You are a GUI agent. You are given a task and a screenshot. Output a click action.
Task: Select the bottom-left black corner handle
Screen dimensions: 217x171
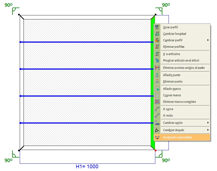click(19, 151)
